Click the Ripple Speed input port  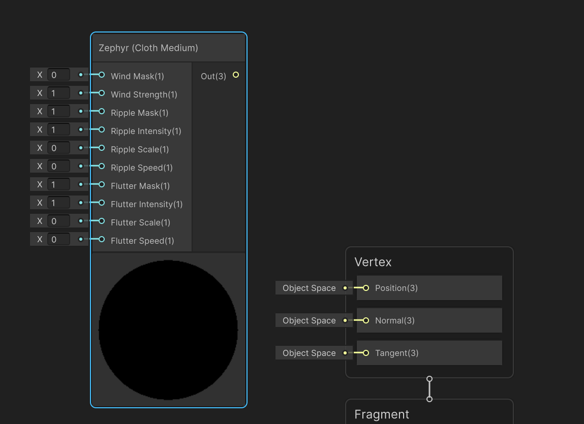click(101, 167)
